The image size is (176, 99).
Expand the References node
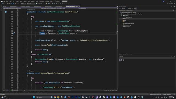tap(121, 19)
